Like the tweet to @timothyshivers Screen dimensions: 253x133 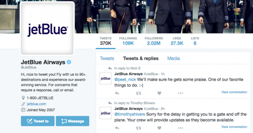pos(159,128)
